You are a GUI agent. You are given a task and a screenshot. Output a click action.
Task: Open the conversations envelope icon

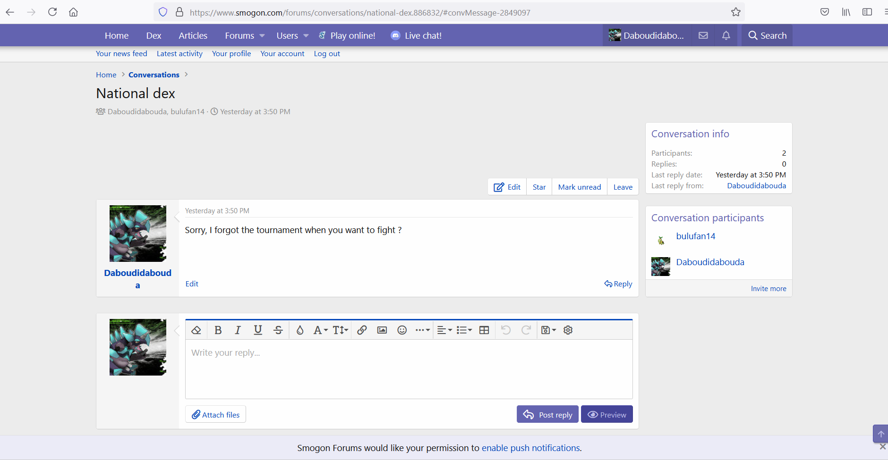point(703,35)
